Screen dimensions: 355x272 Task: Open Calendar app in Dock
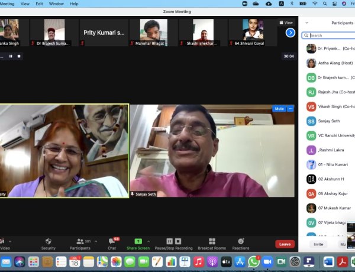[75, 262]
